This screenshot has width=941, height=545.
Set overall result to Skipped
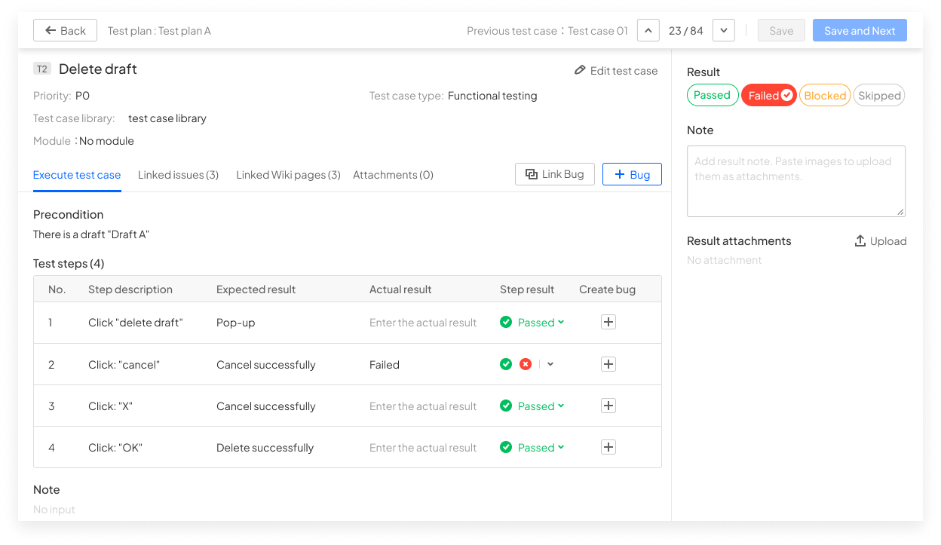[x=879, y=96]
